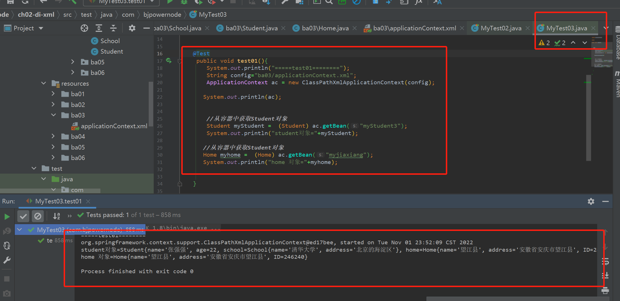Hide the Project tool window

coord(146,28)
